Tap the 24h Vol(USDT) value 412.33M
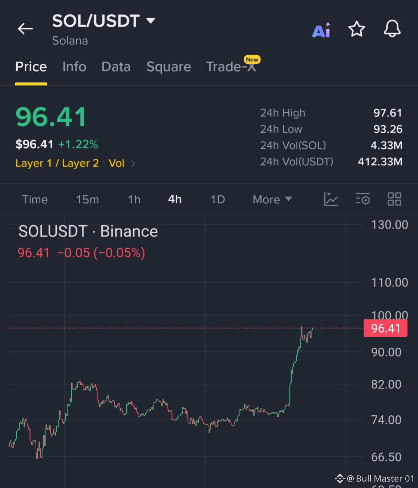 [380, 162]
